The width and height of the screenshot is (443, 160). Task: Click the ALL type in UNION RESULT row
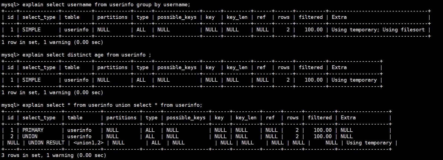(156, 143)
